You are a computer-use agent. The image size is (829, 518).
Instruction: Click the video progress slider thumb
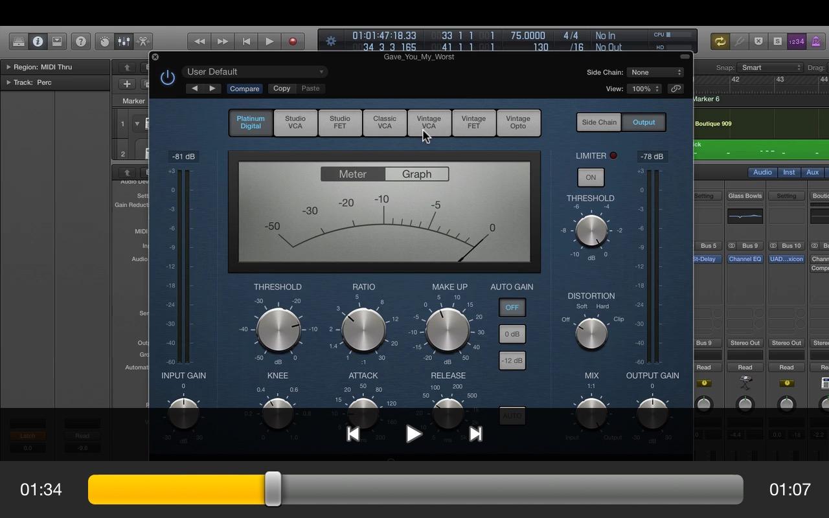tap(273, 489)
